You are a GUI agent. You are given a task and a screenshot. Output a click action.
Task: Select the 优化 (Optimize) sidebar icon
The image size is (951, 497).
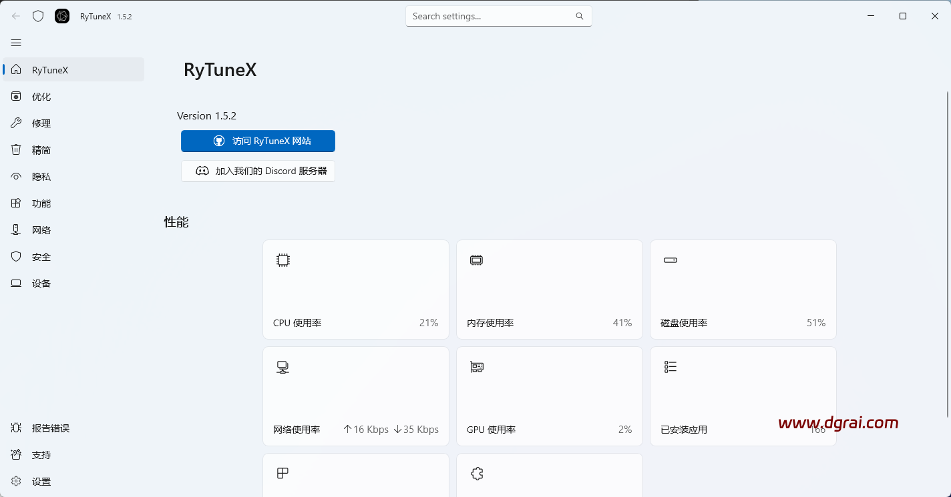click(16, 96)
